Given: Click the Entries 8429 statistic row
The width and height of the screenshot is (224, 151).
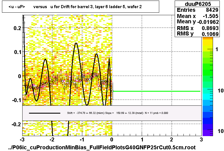Looking at the screenshot, I should (x=198, y=10).
